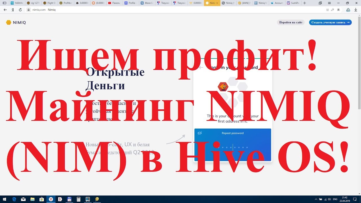Click the Перейти на сайт button
Viewport: 361px width, 203px height.
(291, 22)
